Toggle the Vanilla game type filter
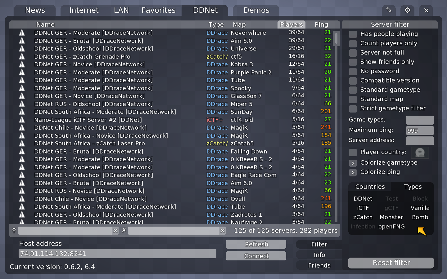Screen dimensions: 447x279 pyautogui.click(x=420, y=208)
